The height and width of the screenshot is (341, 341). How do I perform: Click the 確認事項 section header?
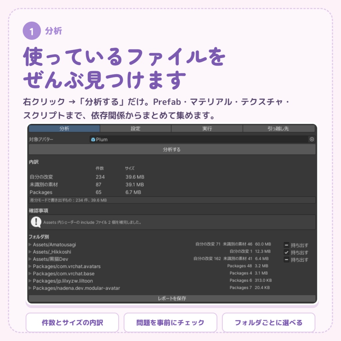click(39, 210)
